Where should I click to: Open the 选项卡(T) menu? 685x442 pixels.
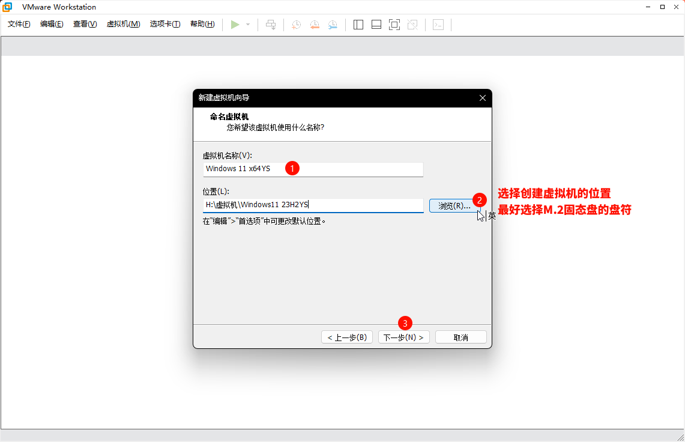coord(165,24)
